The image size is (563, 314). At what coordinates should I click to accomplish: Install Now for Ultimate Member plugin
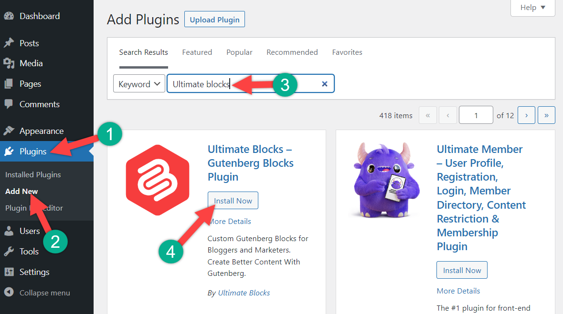click(462, 270)
